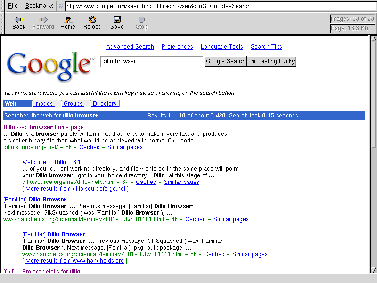This screenshot has height=283, width=377.
Task: Open More results from dillo.sourceforge.net
Action: click(75, 189)
